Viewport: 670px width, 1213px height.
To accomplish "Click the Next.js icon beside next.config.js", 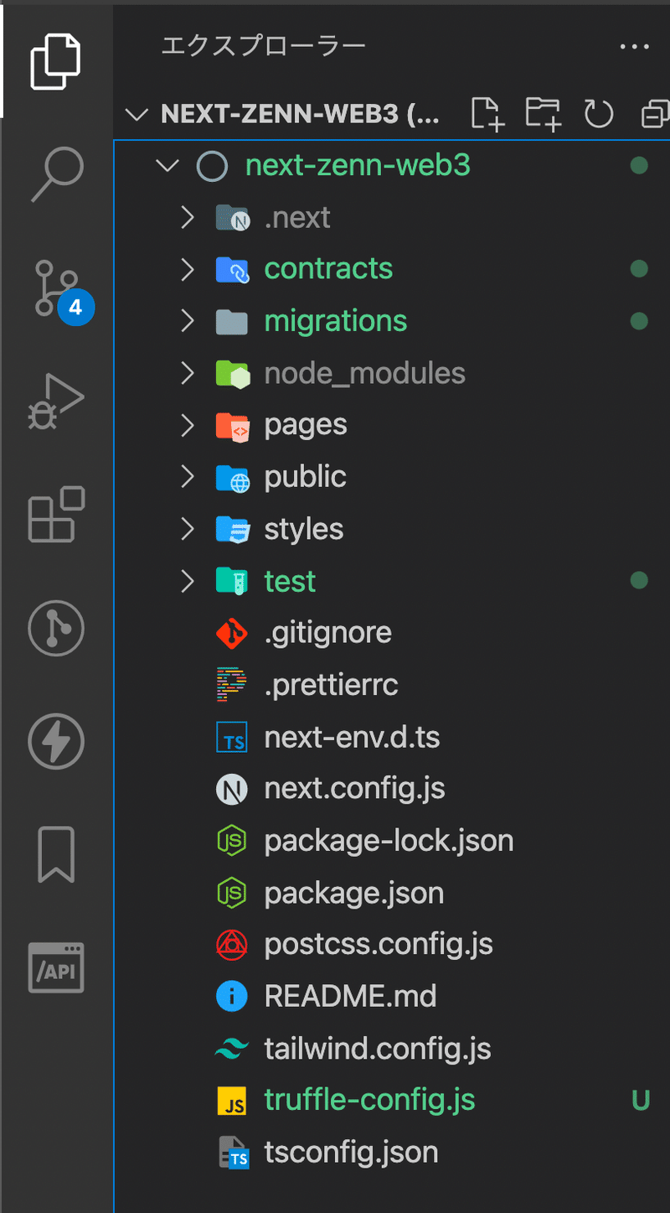I will 232,789.
